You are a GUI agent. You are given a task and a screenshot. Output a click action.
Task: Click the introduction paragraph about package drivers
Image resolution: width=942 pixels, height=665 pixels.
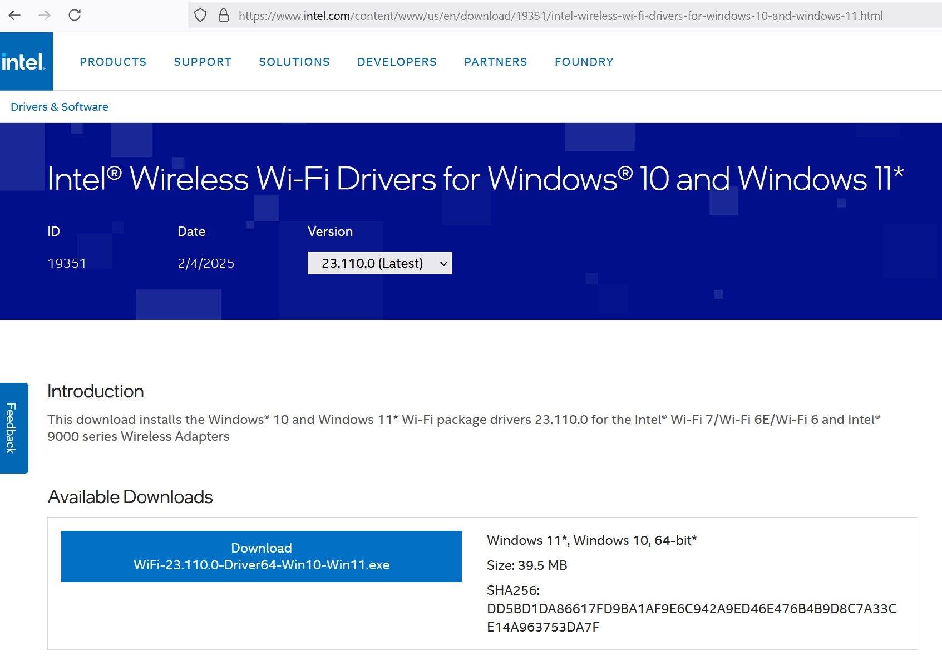(x=464, y=428)
